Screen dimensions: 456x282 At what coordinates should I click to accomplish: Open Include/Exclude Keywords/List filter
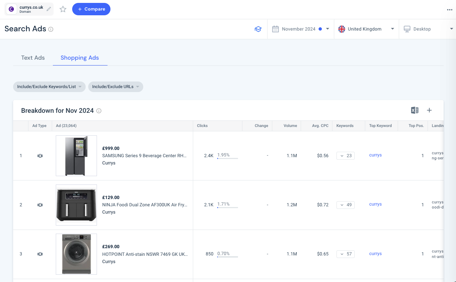[x=49, y=87]
